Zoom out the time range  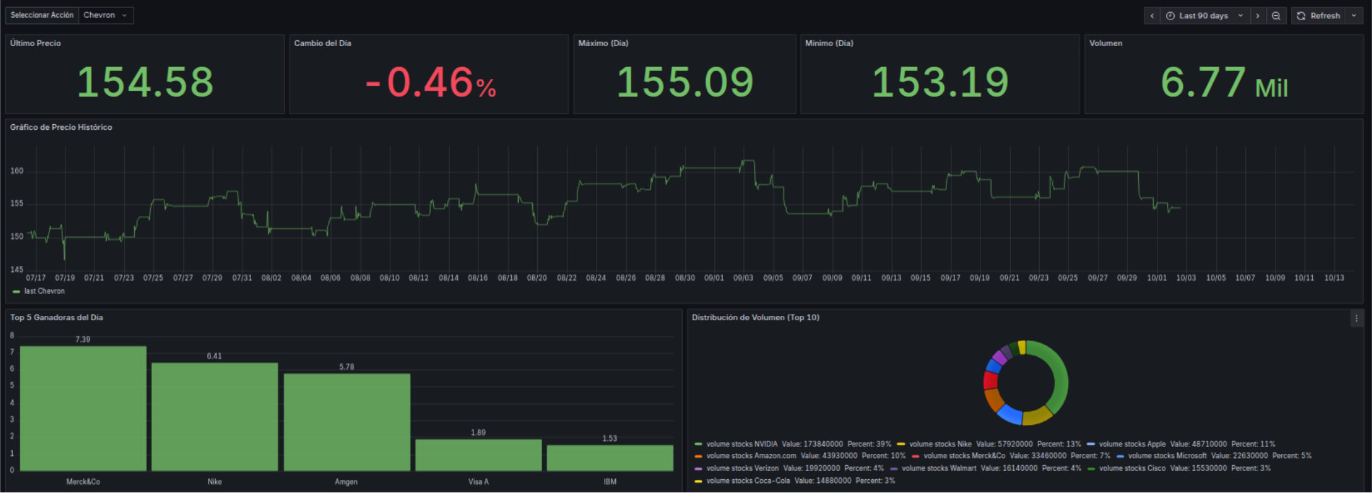[1276, 16]
